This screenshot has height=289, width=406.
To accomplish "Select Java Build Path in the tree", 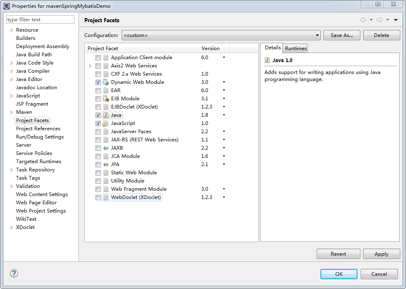I will point(34,55).
